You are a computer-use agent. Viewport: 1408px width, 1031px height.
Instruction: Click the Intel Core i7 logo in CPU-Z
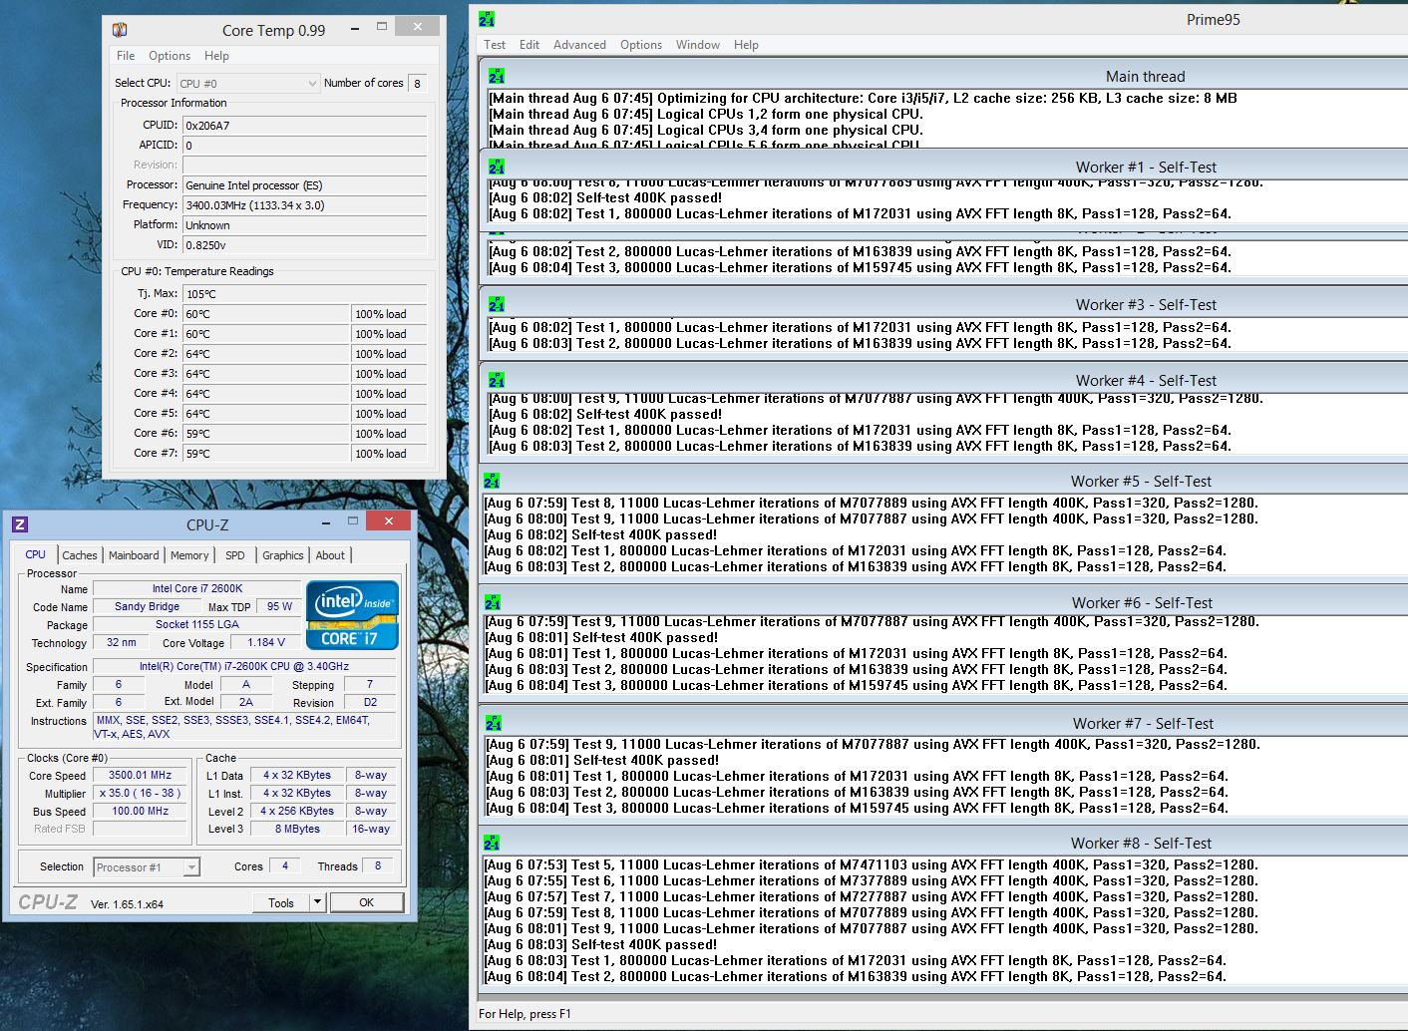353,615
